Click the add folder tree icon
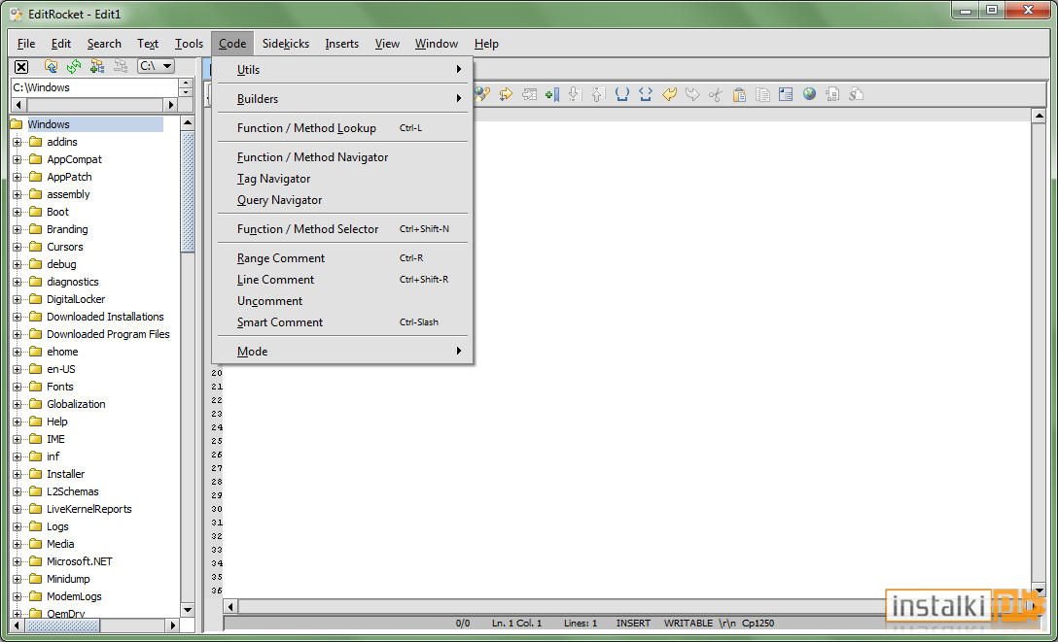This screenshot has width=1058, height=642. [x=97, y=66]
